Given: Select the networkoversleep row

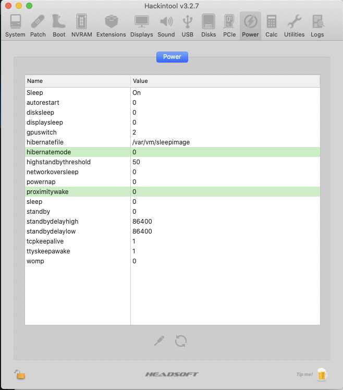Looking at the screenshot, I should pos(173,172).
